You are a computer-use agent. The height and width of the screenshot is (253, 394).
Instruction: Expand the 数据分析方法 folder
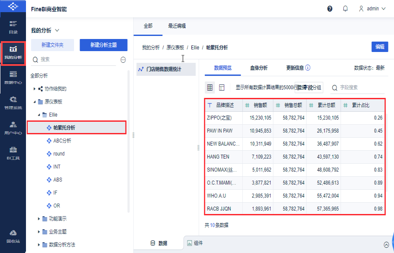click(39, 245)
